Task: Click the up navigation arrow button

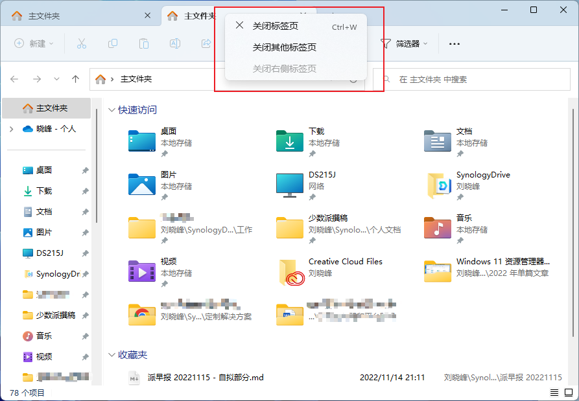Action: pos(75,78)
